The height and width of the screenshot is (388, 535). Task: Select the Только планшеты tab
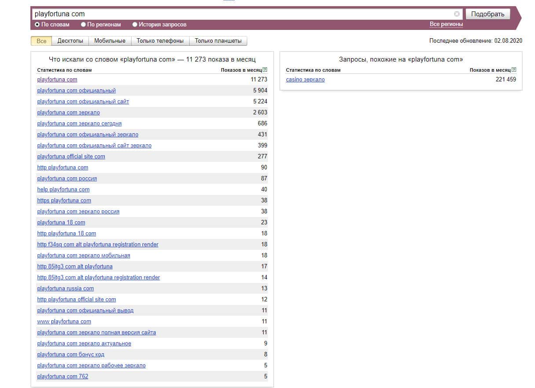(x=218, y=41)
